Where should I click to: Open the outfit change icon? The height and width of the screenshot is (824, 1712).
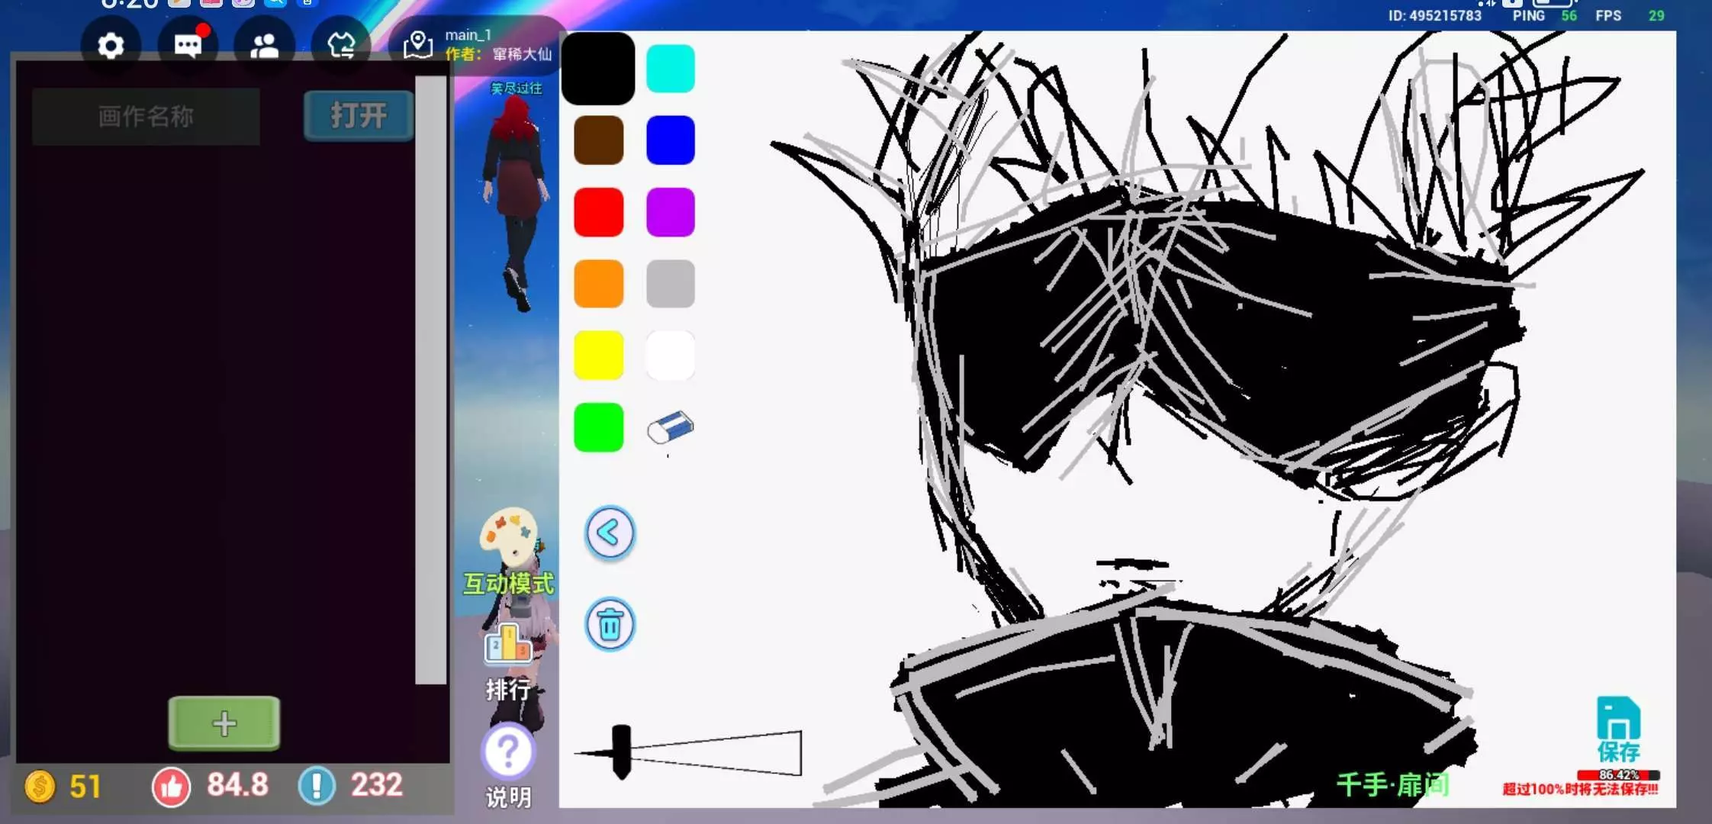click(341, 46)
